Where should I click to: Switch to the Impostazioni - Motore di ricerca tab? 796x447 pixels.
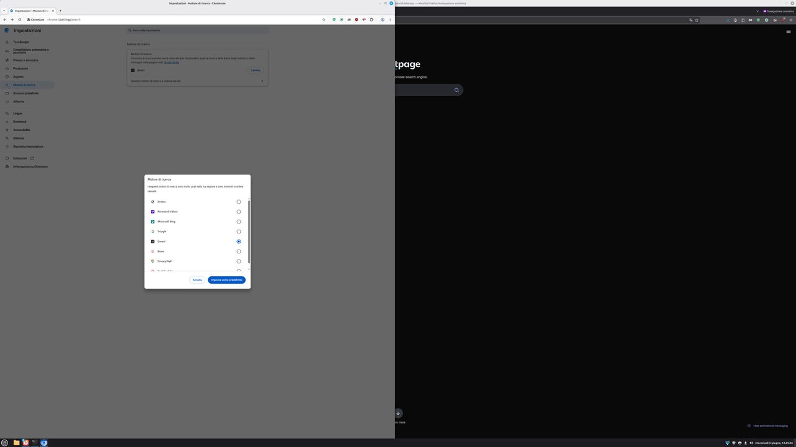[x=31, y=11]
